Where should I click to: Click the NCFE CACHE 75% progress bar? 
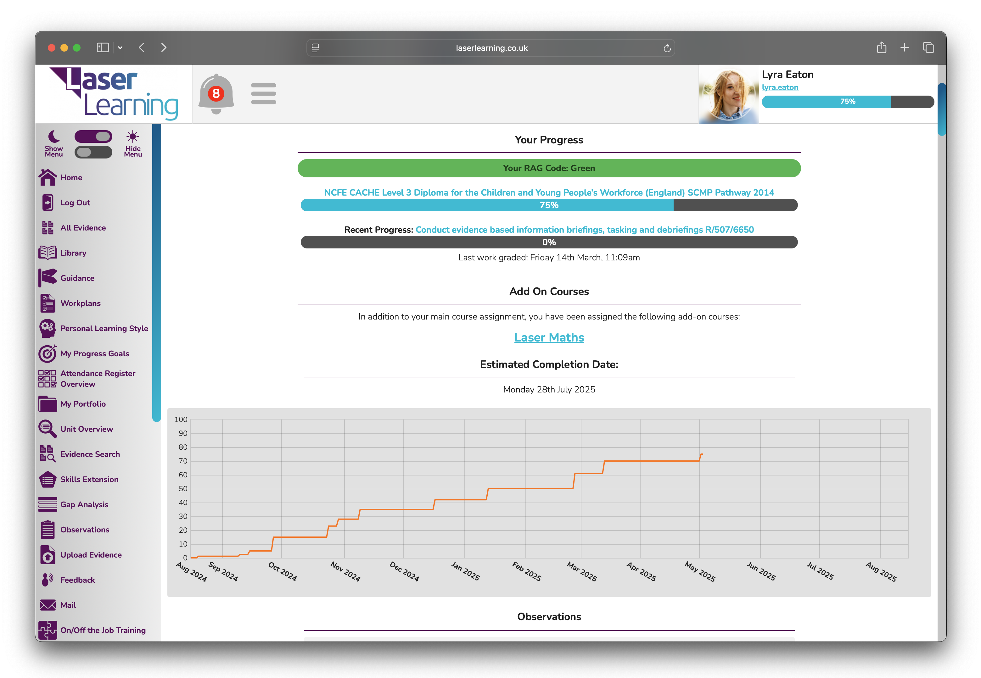tap(549, 205)
